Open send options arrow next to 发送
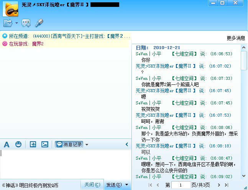 127,185
